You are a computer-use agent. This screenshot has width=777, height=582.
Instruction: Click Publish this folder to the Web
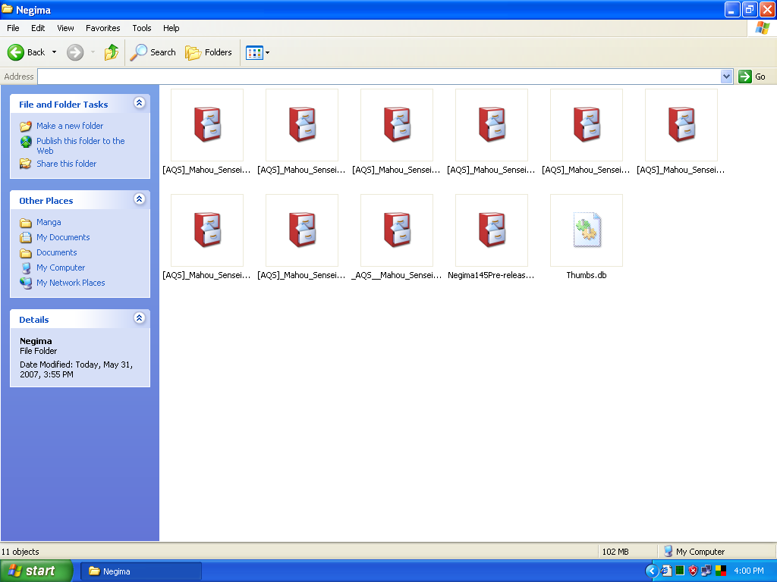[x=80, y=146]
